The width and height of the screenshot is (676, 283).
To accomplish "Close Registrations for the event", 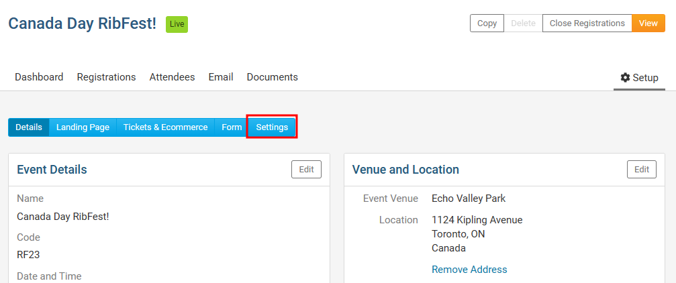I will tap(587, 23).
